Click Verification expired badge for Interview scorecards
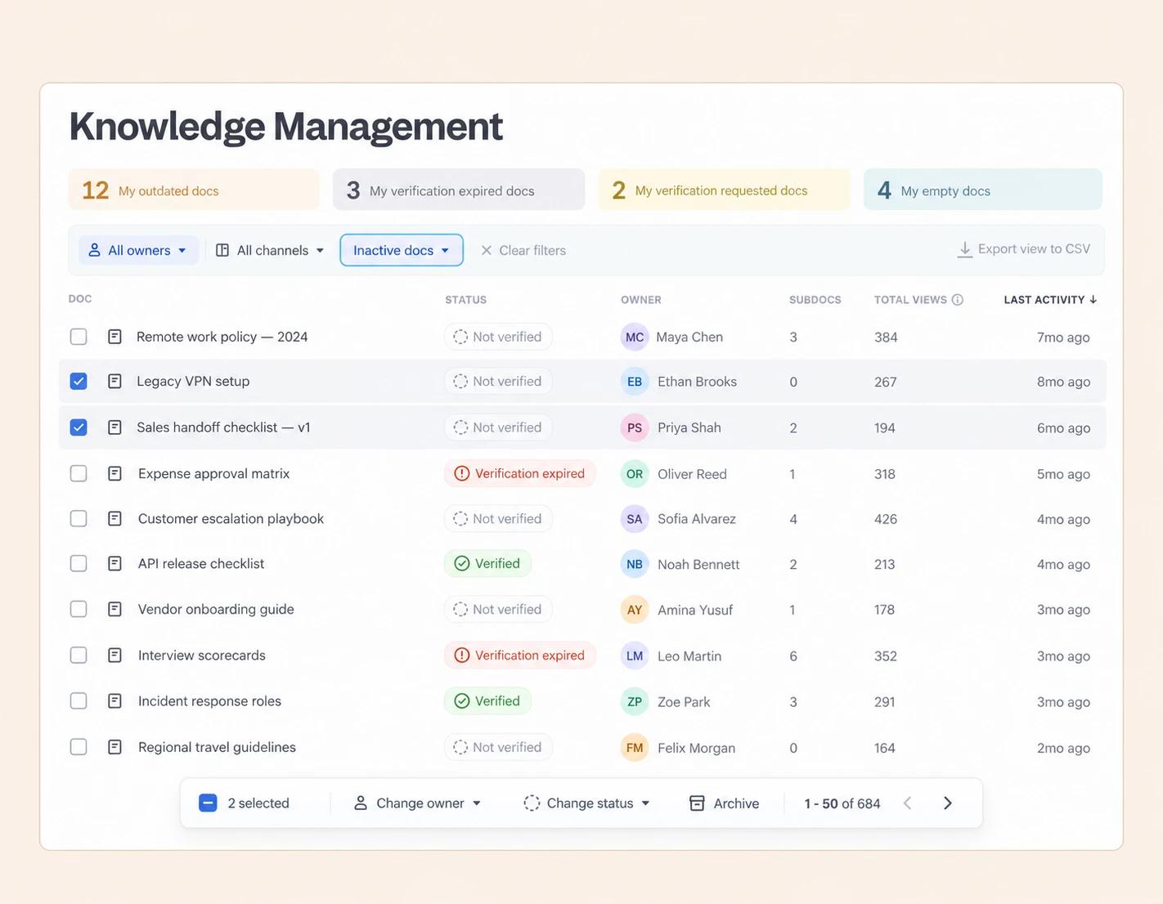Viewport: 1163px width, 904px height. pyautogui.click(x=520, y=656)
